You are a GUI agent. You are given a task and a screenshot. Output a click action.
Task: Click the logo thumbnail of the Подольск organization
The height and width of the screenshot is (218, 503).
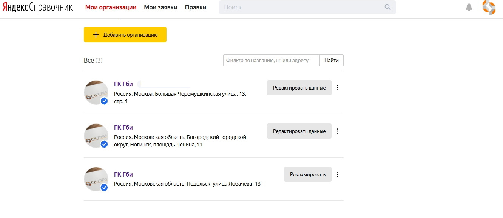tap(96, 179)
